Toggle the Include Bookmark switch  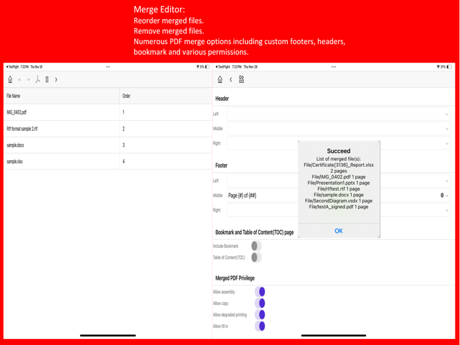point(256,246)
